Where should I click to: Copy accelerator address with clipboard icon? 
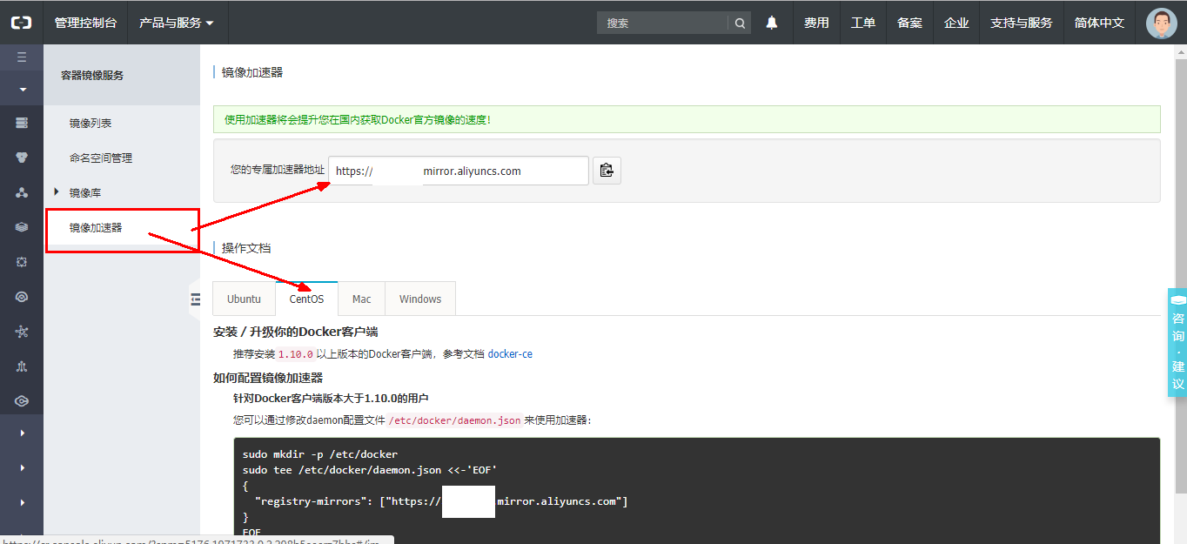click(x=607, y=171)
